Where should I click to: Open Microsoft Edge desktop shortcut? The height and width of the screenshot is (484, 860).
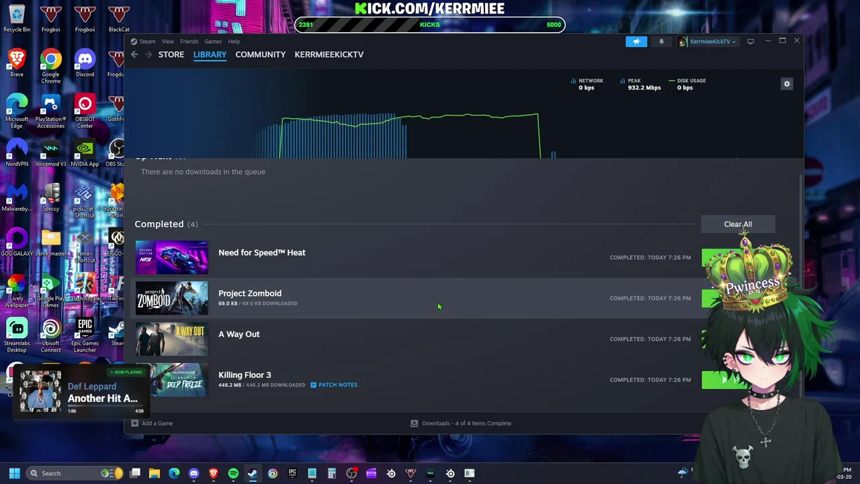coord(17,111)
